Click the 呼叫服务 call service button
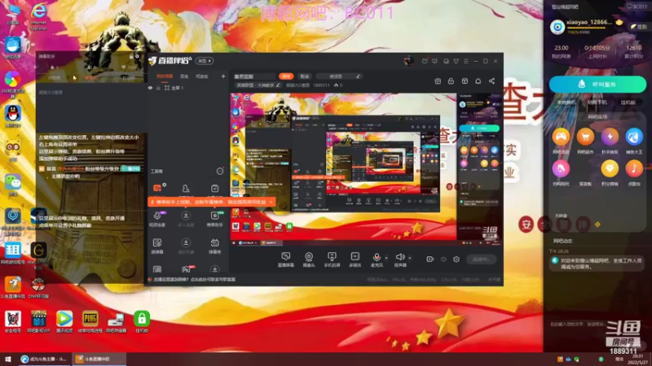 coord(597,85)
